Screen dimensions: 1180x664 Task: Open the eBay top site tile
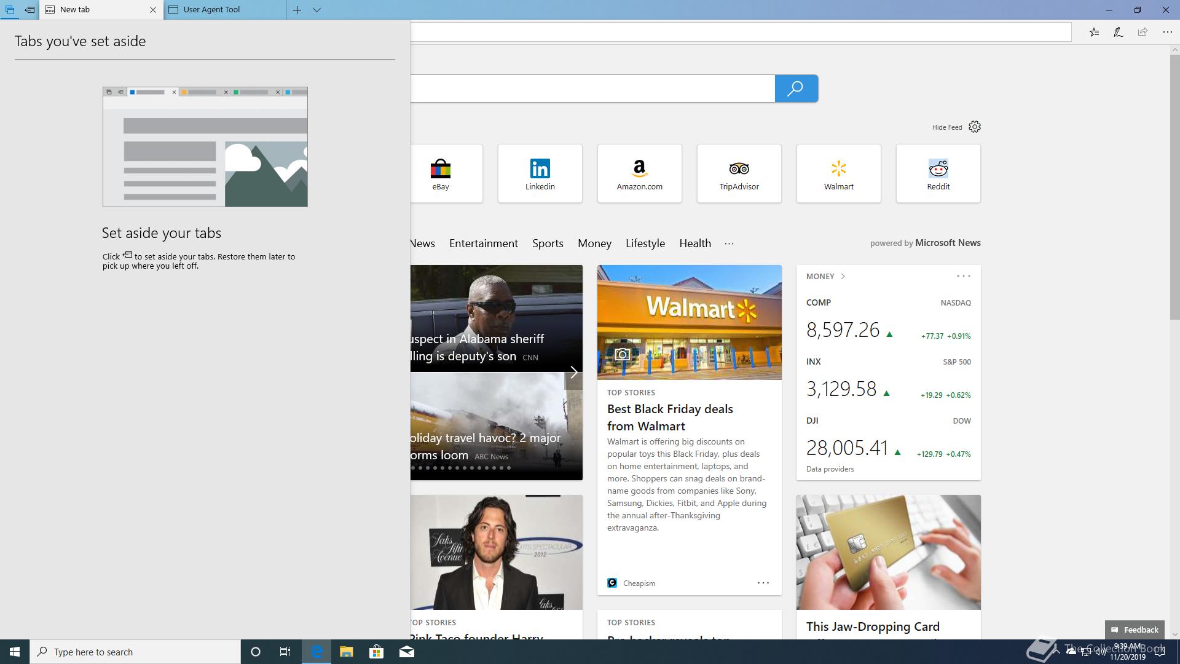coord(446,173)
